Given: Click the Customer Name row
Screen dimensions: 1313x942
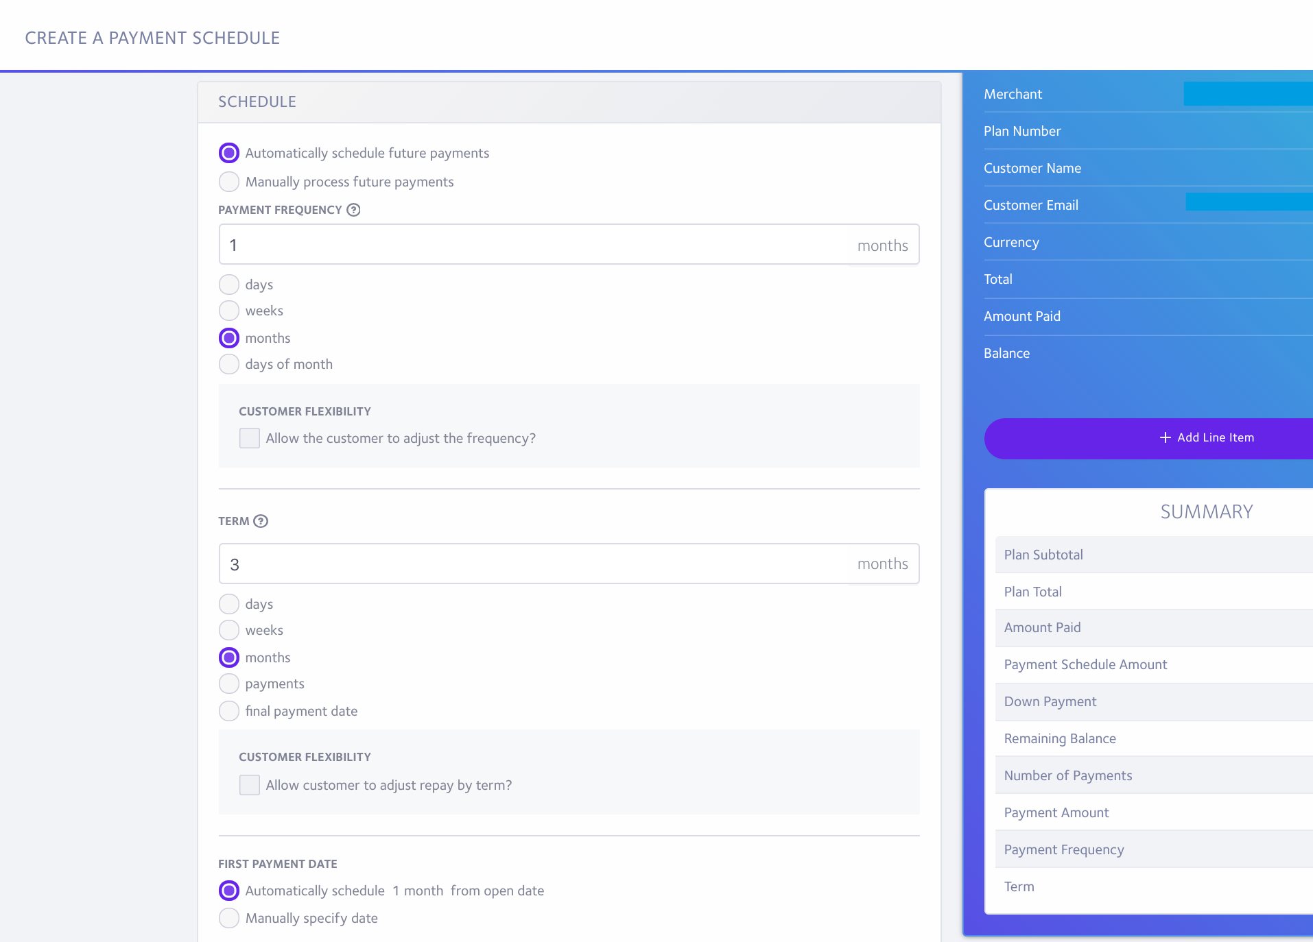Looking at the screenshot, I should pyautogui.click(x=1148, y=168).
